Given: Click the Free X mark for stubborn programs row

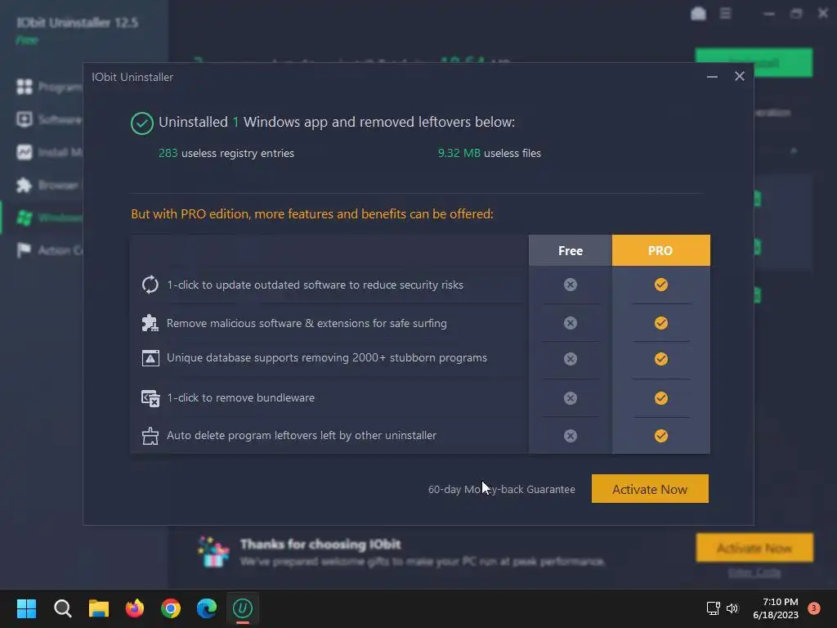Looking at the screenshot, I should point(570,359).
